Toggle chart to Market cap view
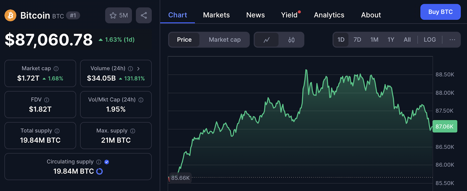Screen dimensions: 467x191 click(x=224, y=40)
